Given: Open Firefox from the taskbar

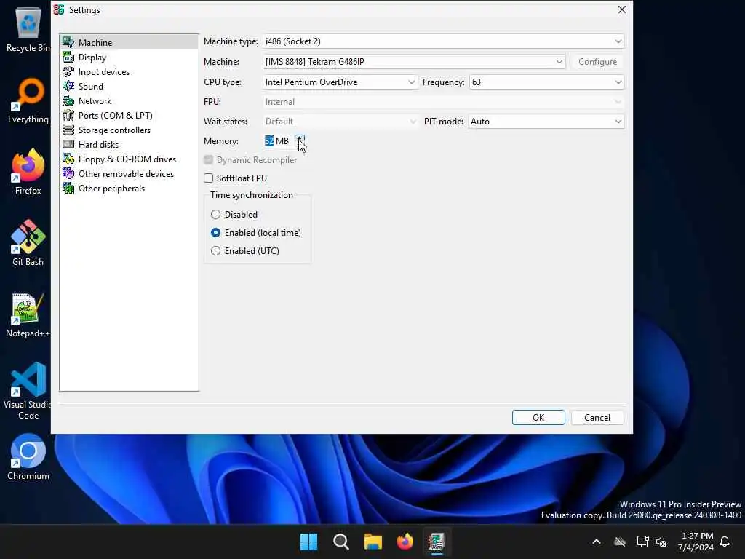Looking at the screenshot, I should [405, 542].
